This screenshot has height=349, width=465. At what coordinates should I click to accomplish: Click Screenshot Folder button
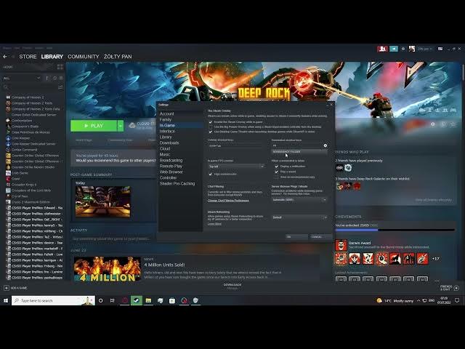point(299,152)
